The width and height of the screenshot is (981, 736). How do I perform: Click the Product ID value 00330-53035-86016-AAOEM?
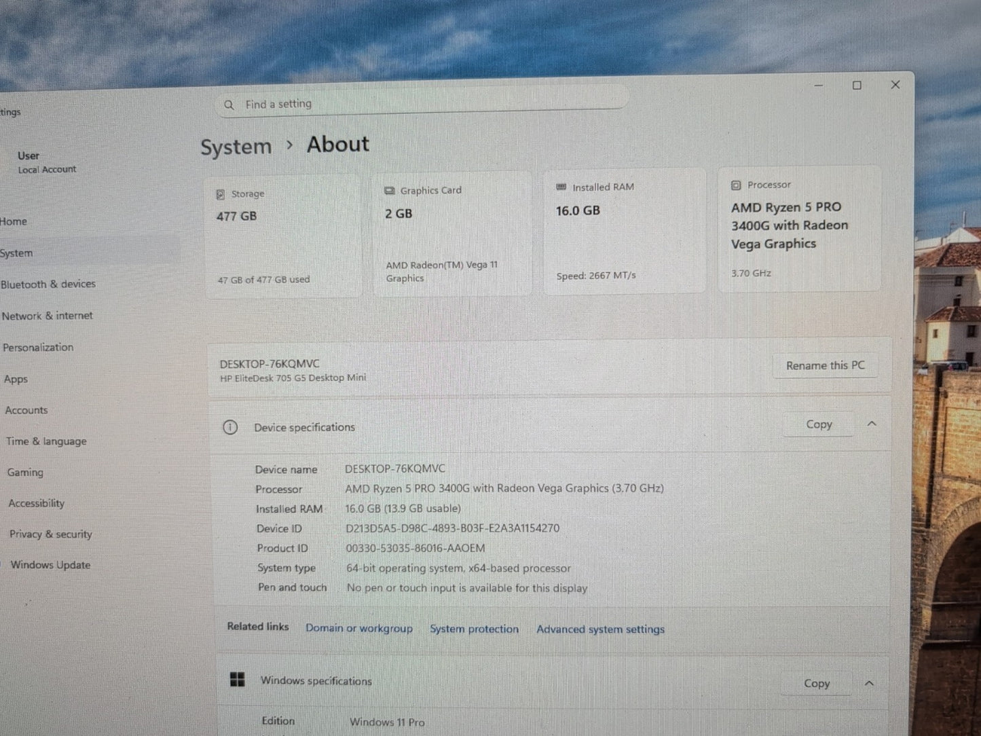[415, 548]
